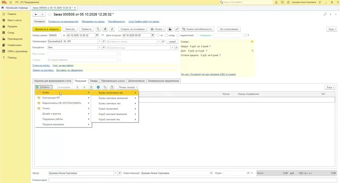Viewport: 340px width, 183px height.
Task: Open the main hamburger menu
Action: click(11, 2)
